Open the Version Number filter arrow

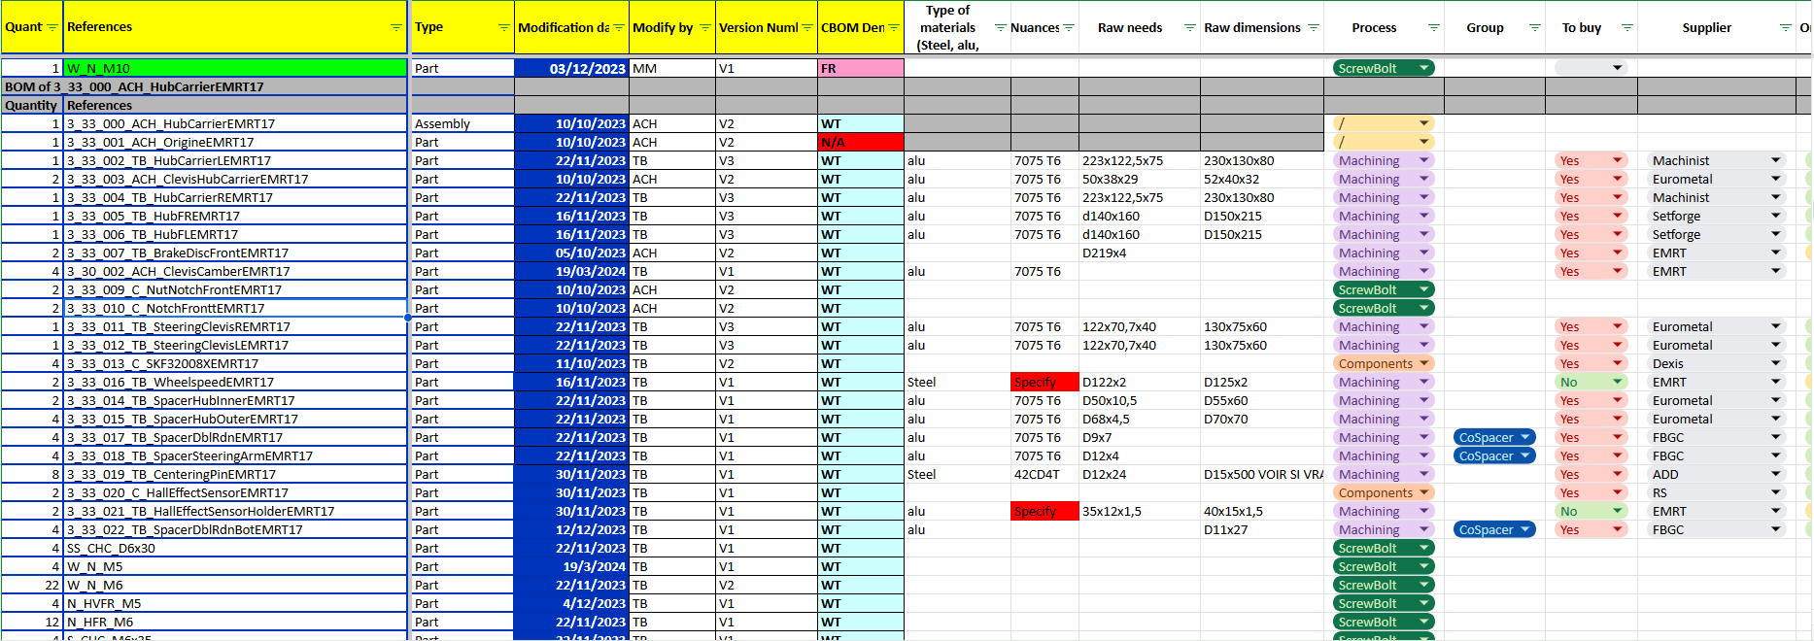pos(806,27)
